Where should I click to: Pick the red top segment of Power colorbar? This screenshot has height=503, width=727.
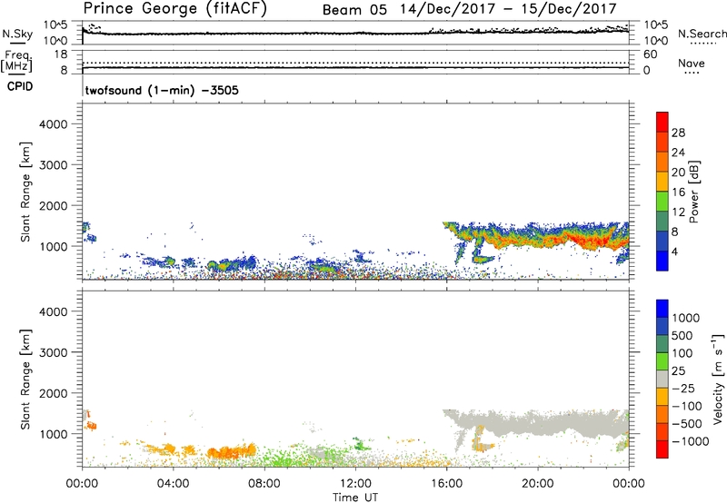[662, 123]
